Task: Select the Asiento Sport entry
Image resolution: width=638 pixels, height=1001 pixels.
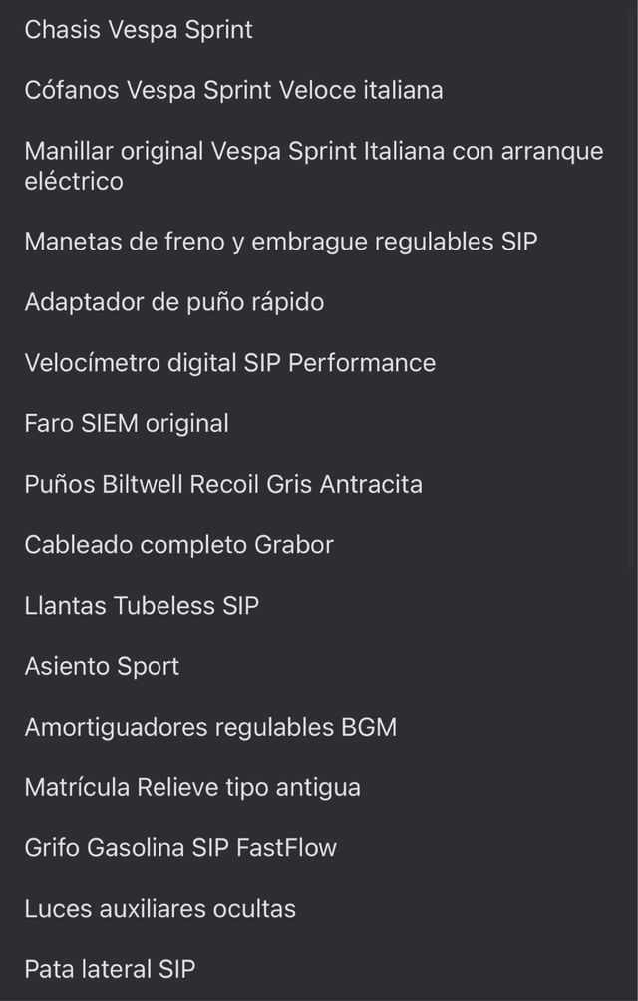Action: [102, 666]
